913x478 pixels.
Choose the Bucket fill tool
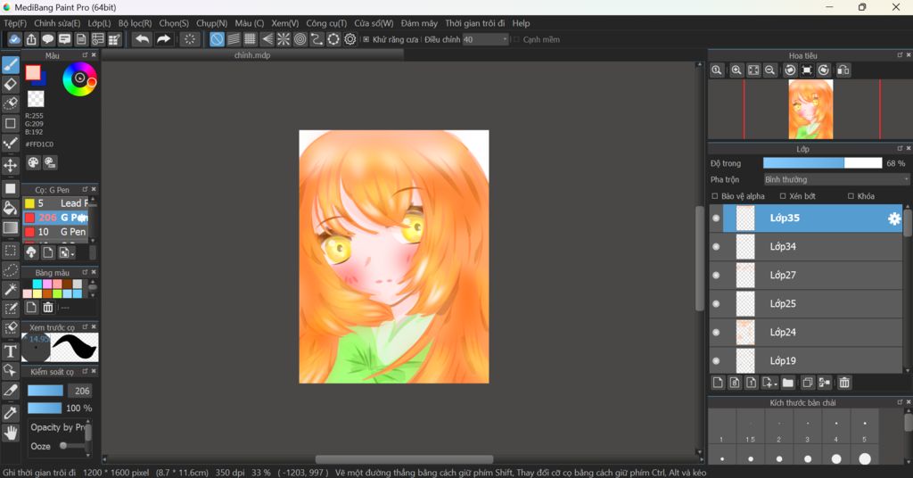pos(11,208)
